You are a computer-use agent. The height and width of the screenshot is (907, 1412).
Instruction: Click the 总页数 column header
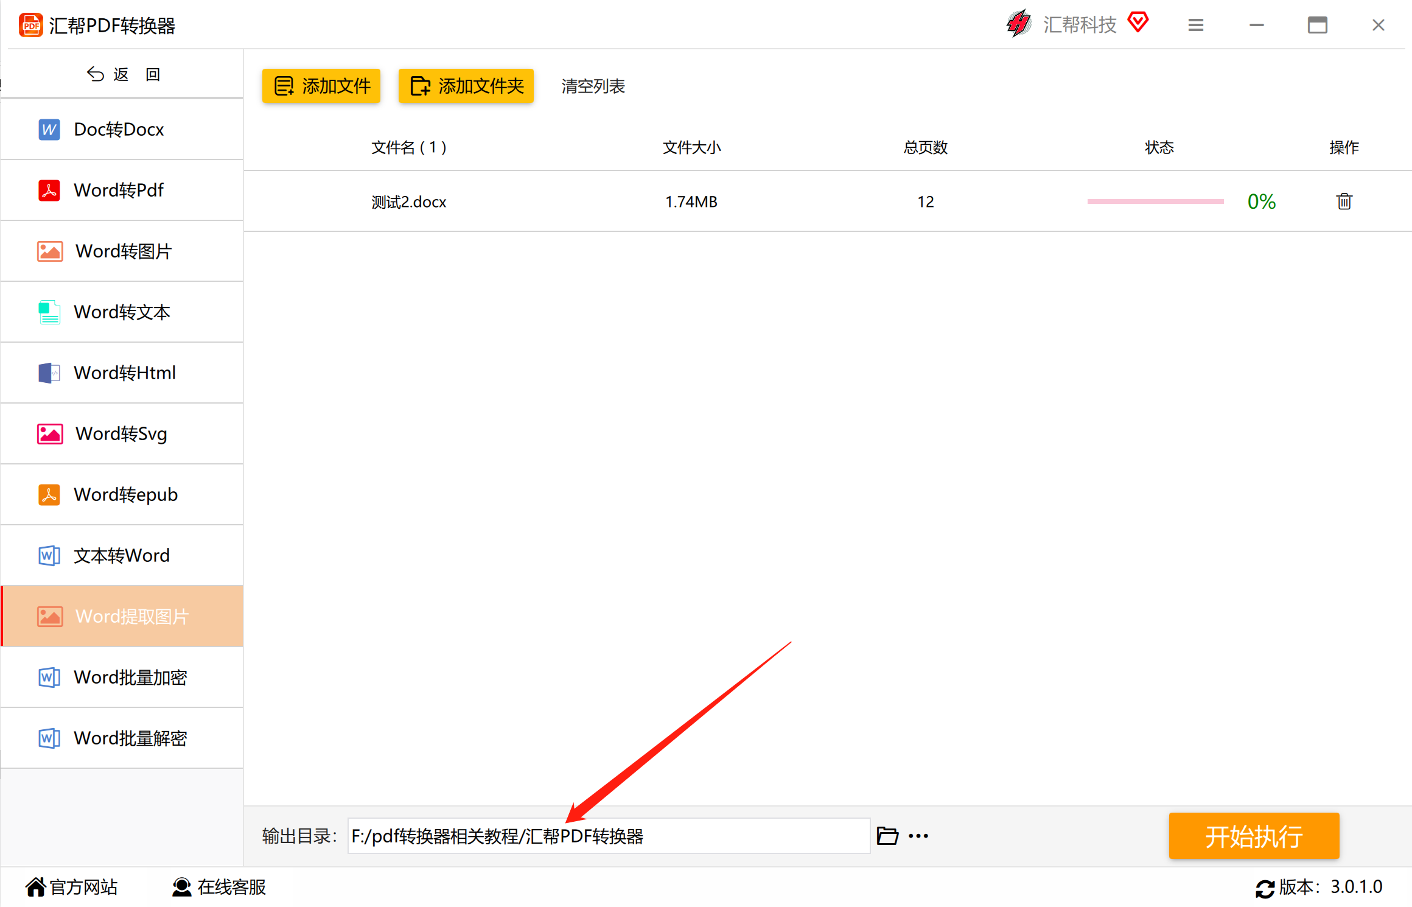(926, 147)
